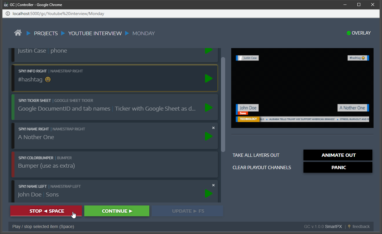Remove John Doe item with the x icon

tap(213, 185)
